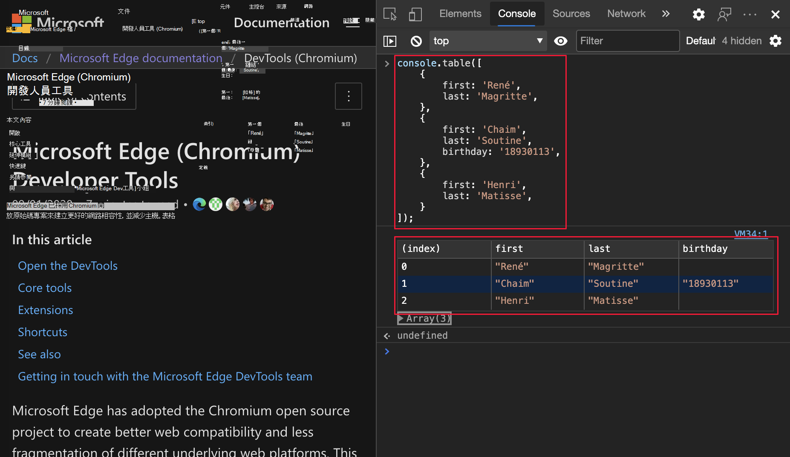Select the "Henri" table cell
790x457 pixels.
(x=537, y=300)
